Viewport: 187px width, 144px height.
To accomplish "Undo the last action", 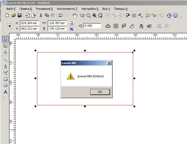I will click(x=61, y=15).
